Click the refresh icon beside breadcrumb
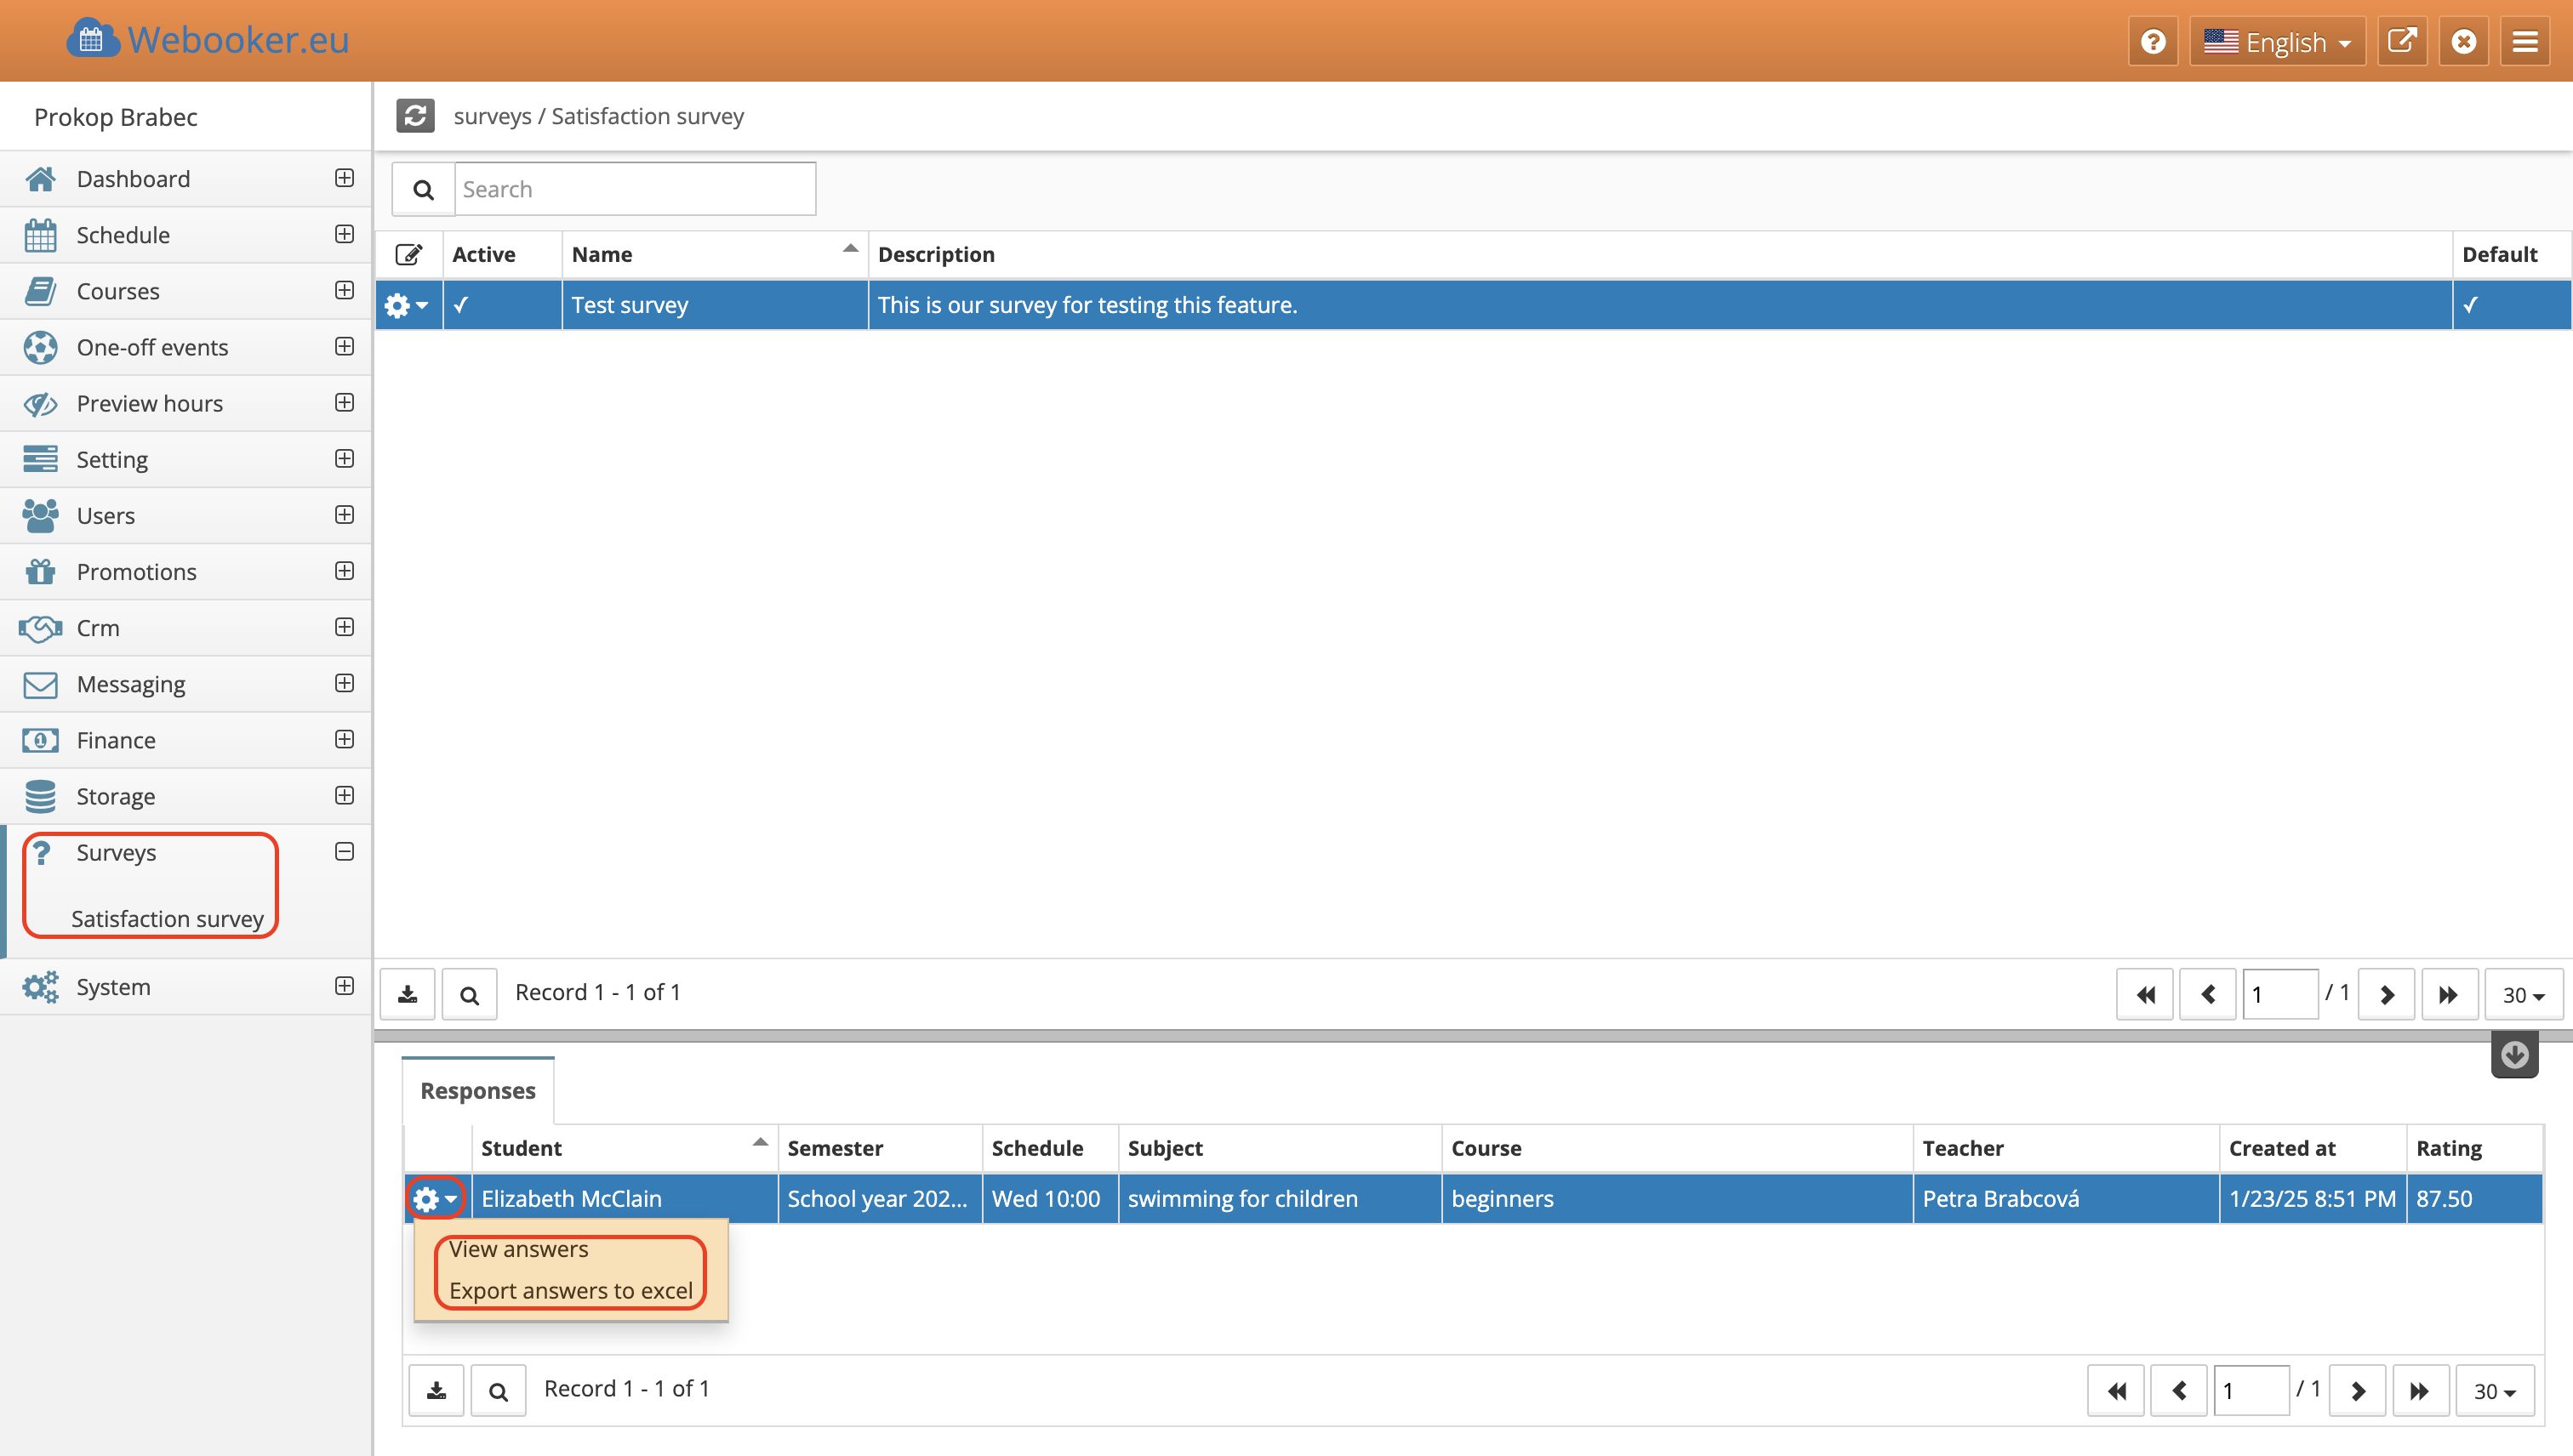The width and height of the screenshot is (2573, 1456). point(415,116)
